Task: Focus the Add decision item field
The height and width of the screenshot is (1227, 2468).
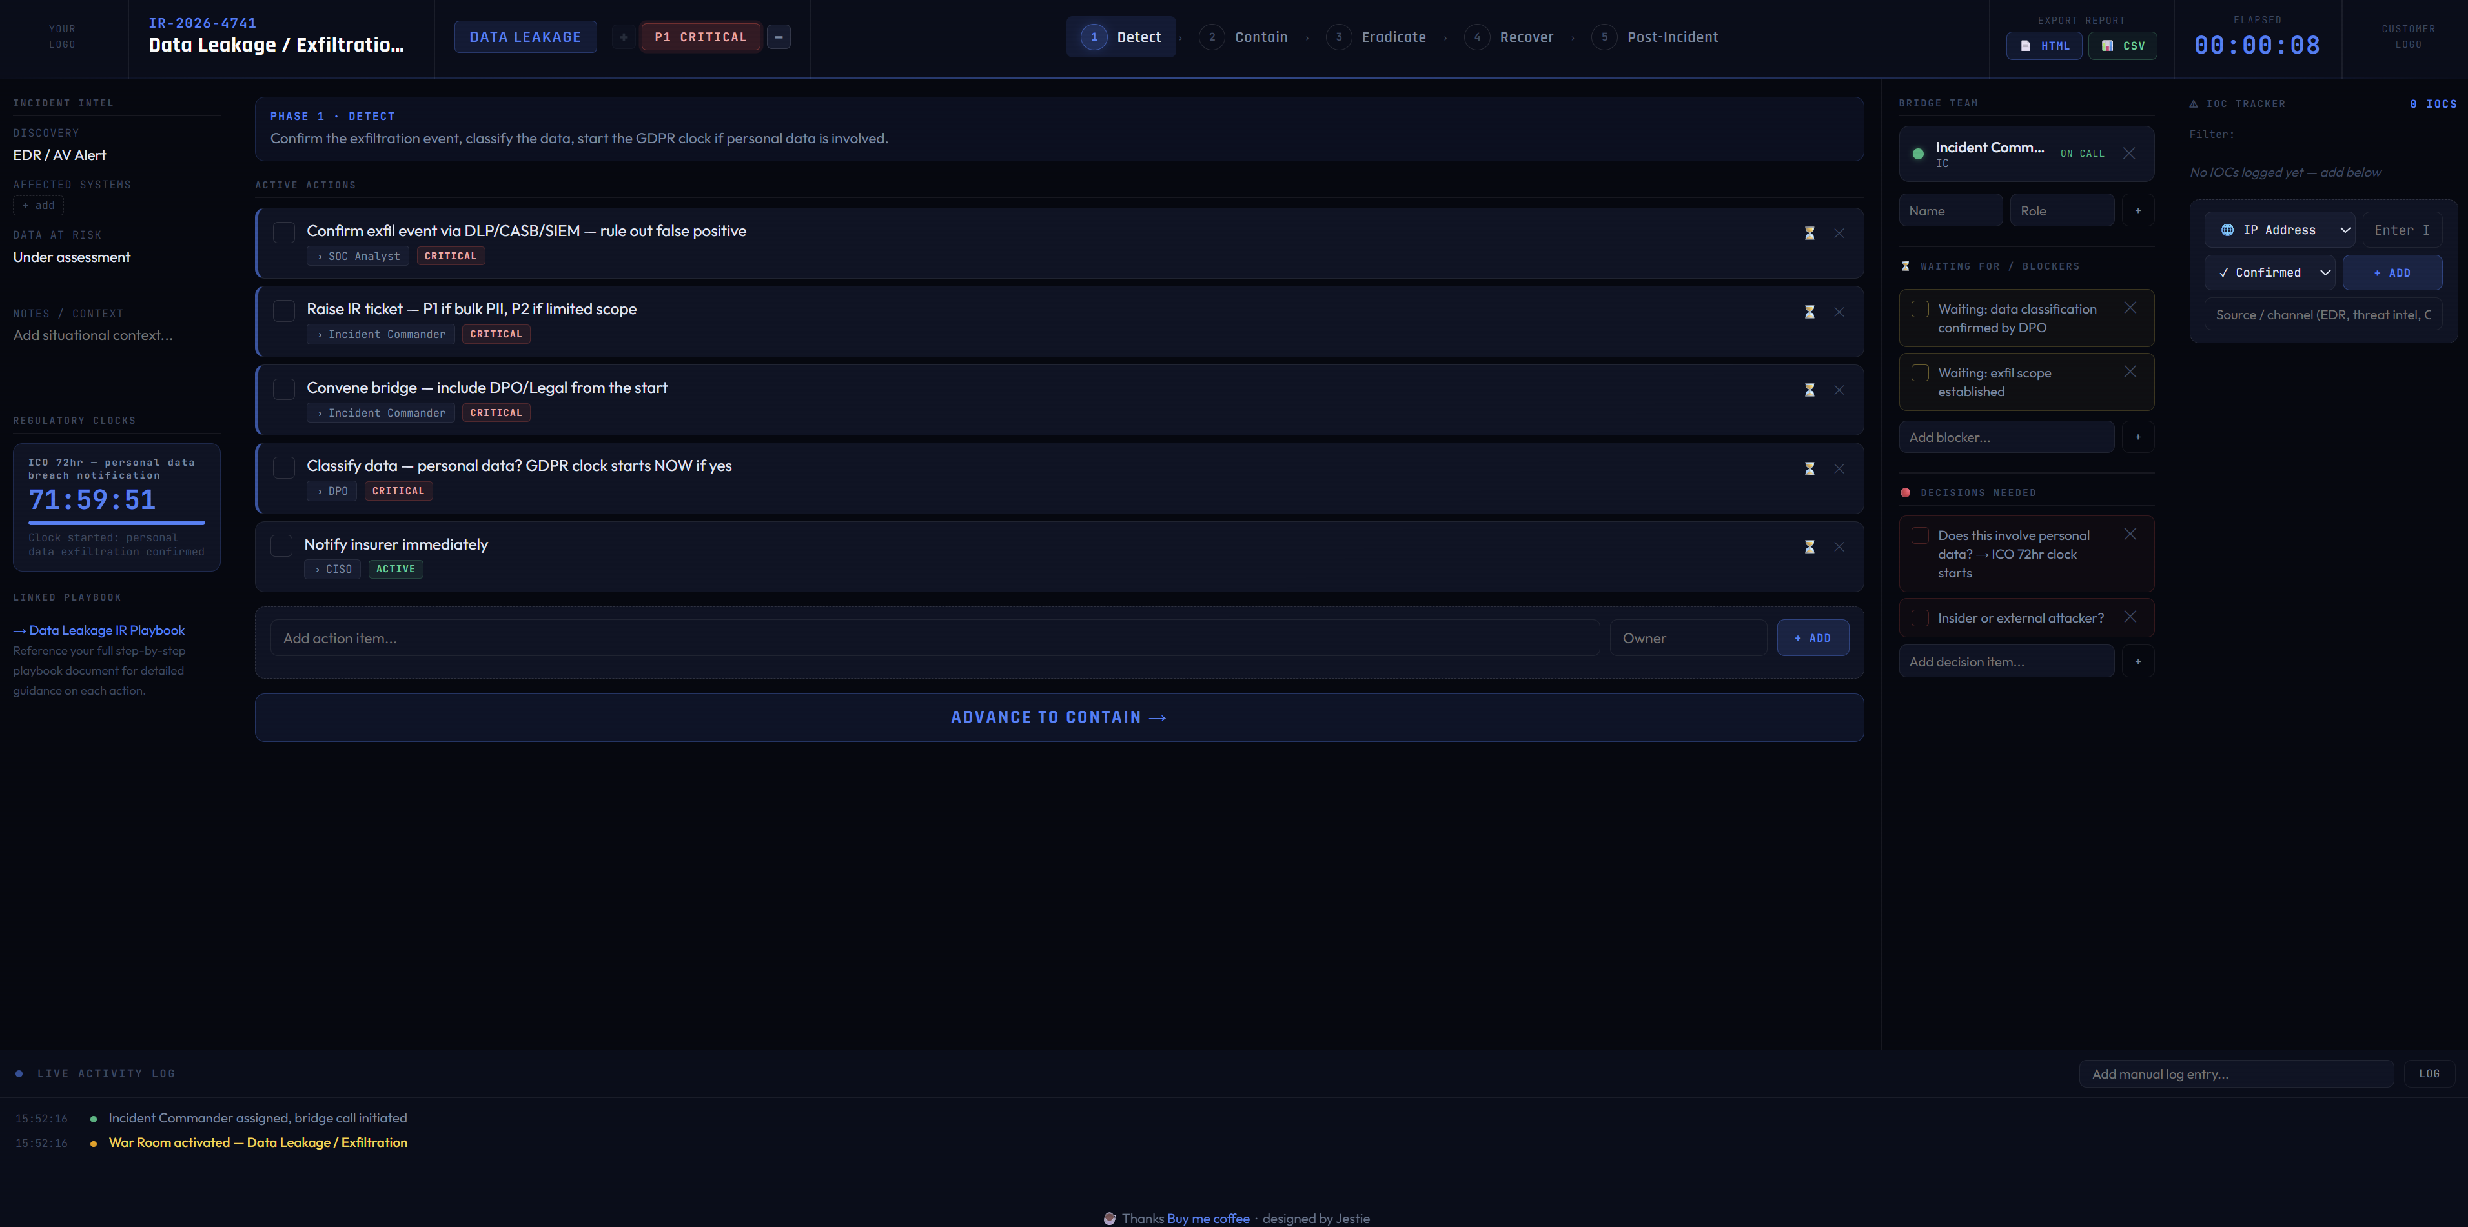Action: [x=2006, y=661]
